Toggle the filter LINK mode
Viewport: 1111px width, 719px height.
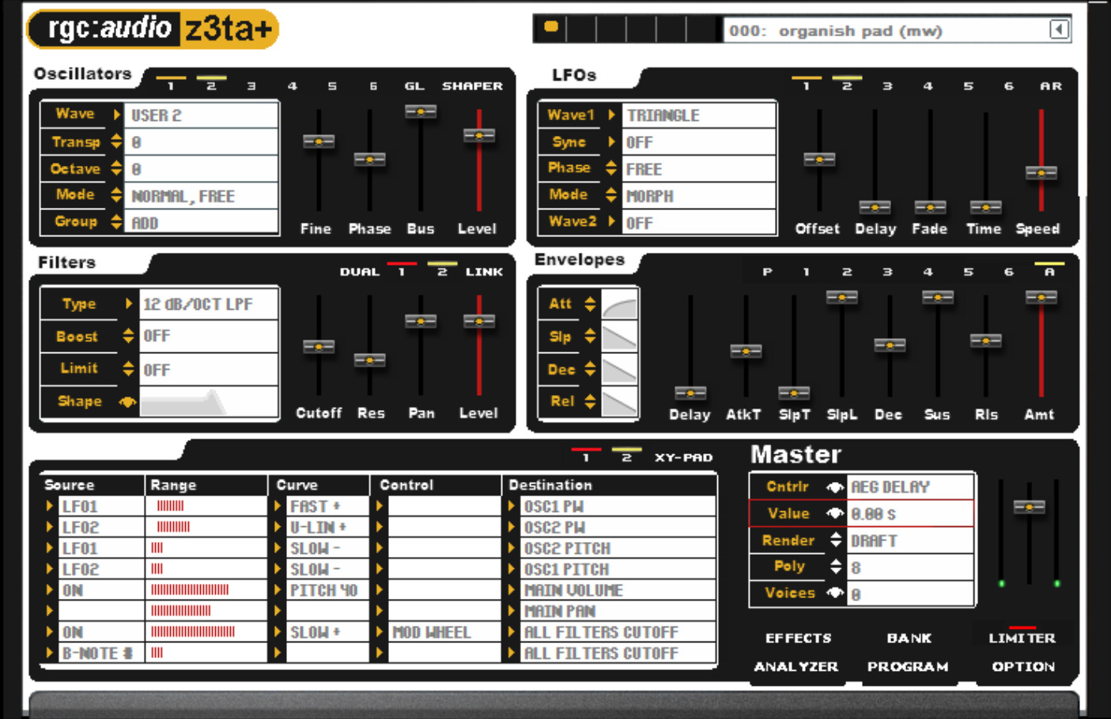pyautogui.click(x=484, y=271)
